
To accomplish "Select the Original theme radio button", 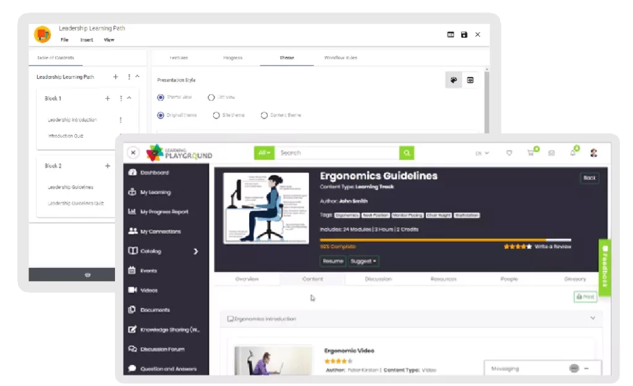I will [161, 115].
